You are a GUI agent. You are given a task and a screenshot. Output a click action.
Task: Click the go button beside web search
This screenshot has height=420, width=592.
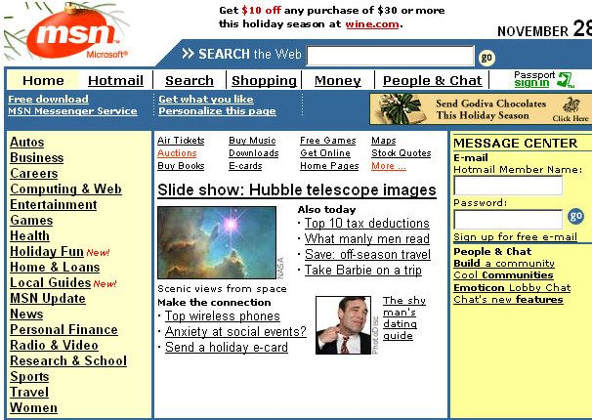(x=486, y=58)
